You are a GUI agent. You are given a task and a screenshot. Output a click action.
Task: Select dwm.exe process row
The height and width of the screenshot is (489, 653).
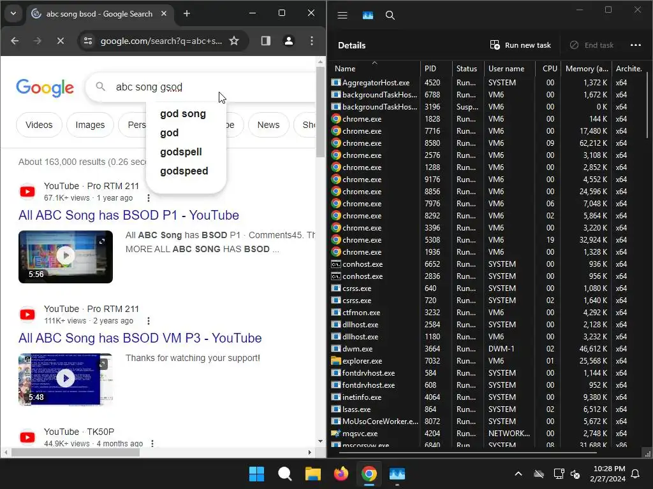tap(487, 349)
